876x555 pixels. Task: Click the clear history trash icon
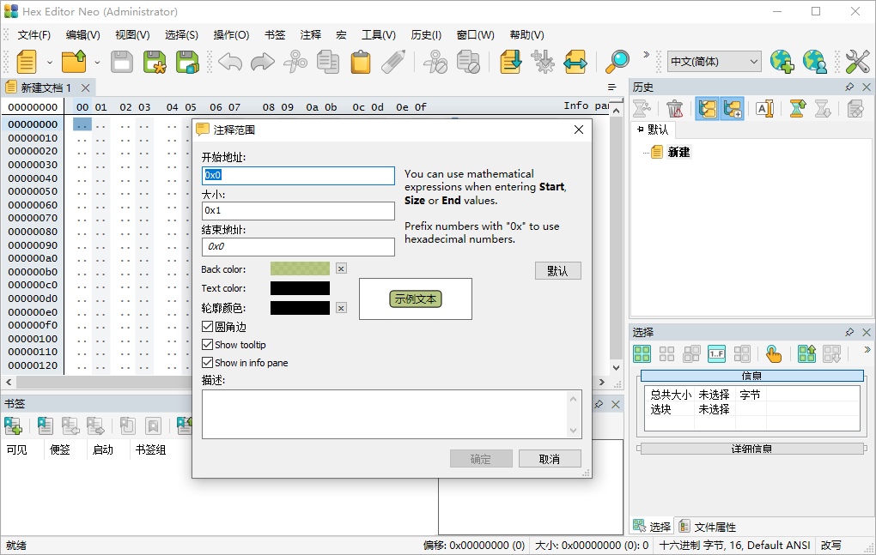[x=675, y=109]
